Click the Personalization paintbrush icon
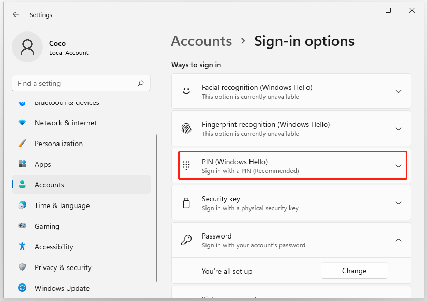 pyautogui.click(x=22, y=144)
